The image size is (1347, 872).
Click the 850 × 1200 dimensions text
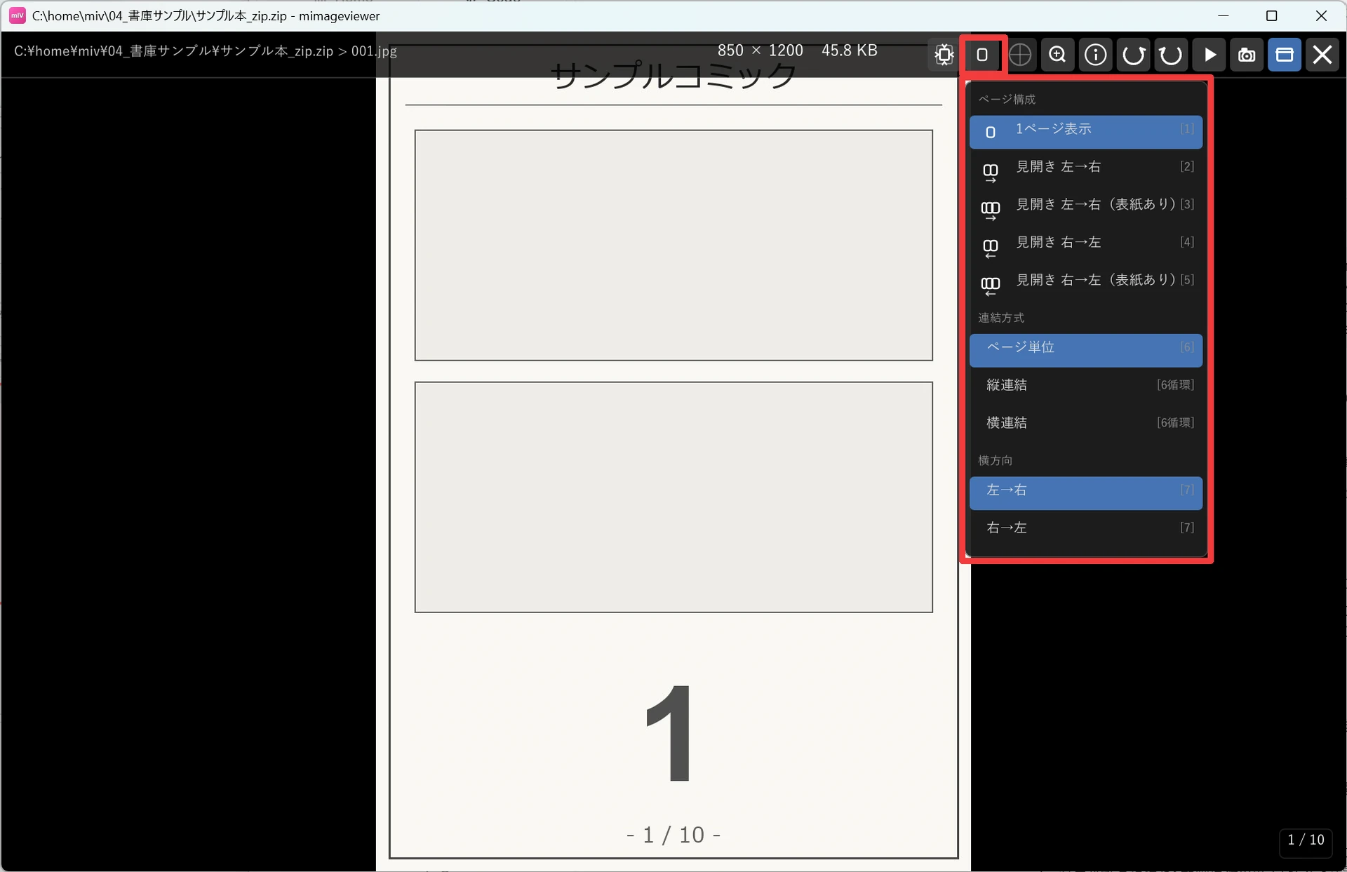[x=760, y=51]
